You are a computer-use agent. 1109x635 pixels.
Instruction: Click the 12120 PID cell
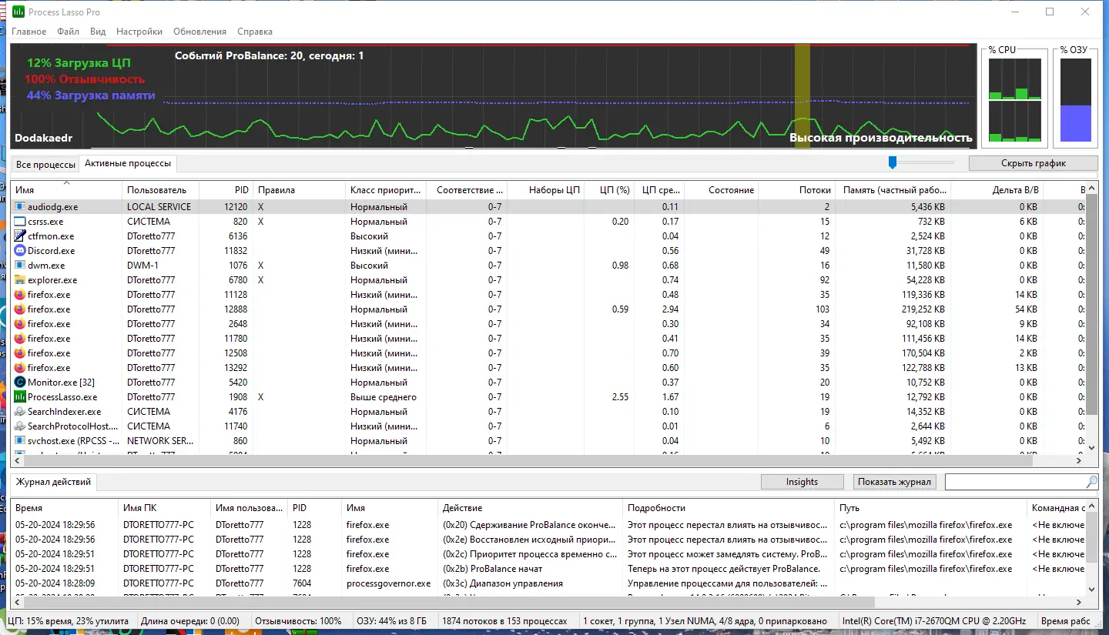point(236,207)
